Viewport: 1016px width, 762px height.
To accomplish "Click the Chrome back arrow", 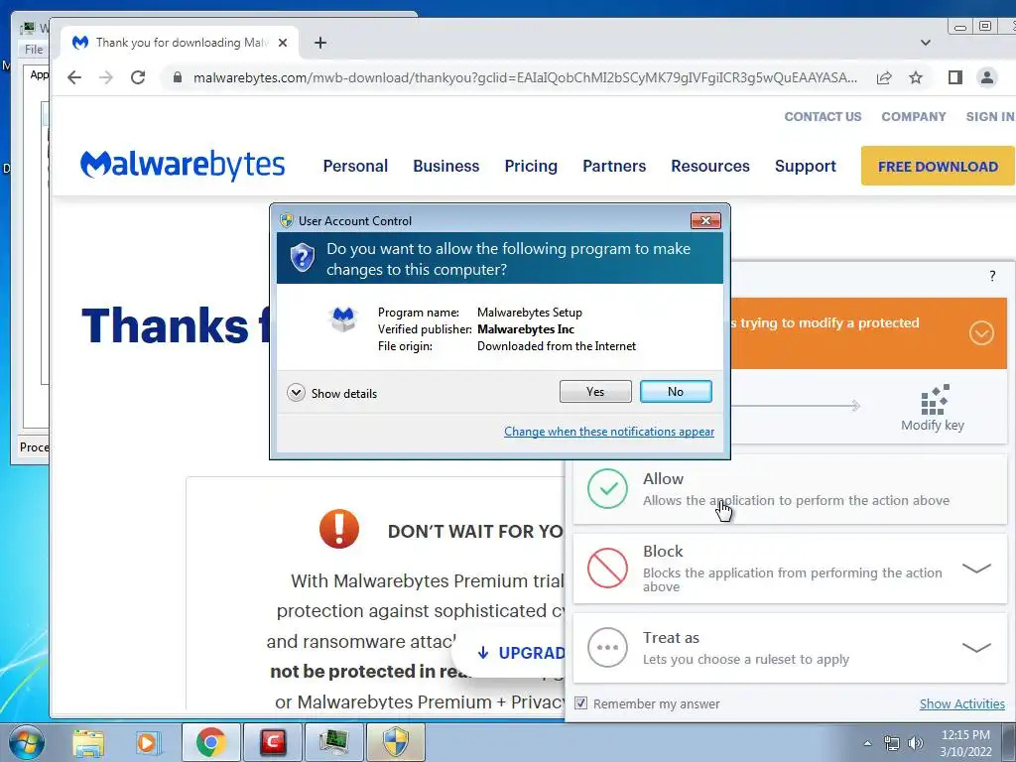I will point(74,77).
